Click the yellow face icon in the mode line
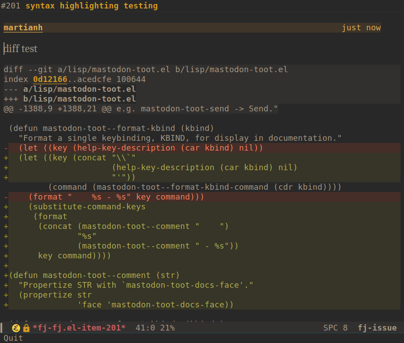The height and width of the screenshot is (343, 404). point(16,328)
